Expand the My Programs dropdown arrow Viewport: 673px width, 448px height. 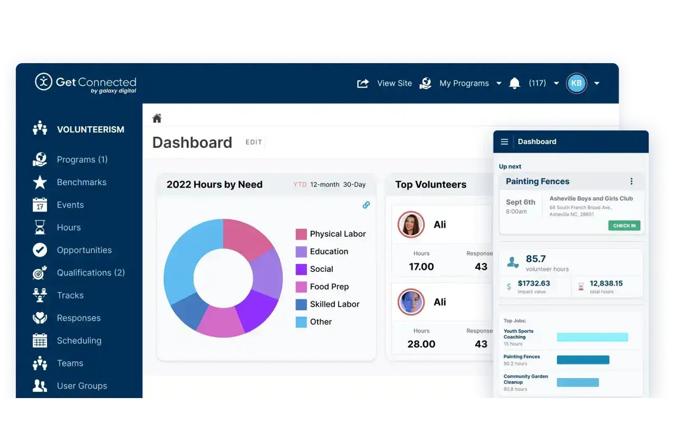pyautogui.click(x=499, y=84)
